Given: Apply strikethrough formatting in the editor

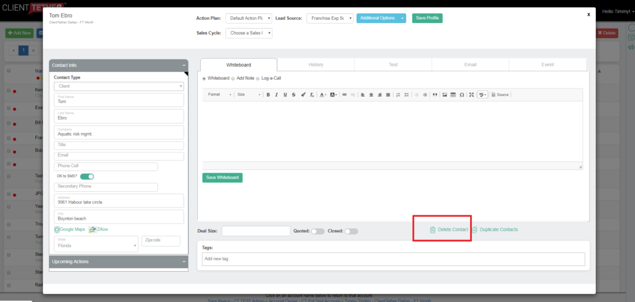Looking at the screenshot, I should point(293,95).
